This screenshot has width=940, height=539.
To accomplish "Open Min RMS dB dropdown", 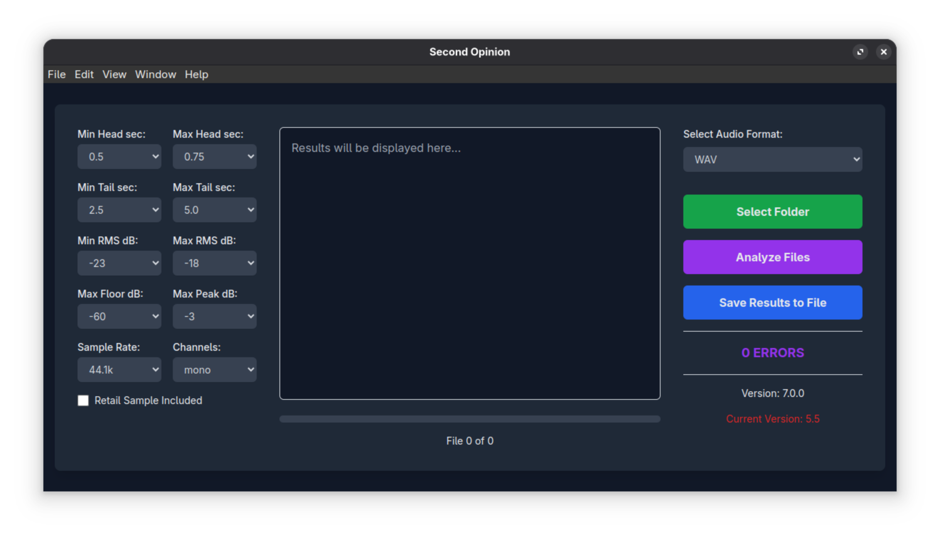I will 119,263.
